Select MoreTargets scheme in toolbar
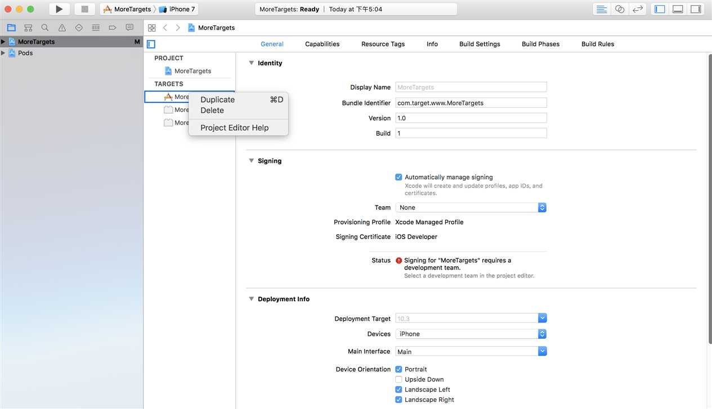The width and height of the screenshot is (712, 409). coord(127,9)
